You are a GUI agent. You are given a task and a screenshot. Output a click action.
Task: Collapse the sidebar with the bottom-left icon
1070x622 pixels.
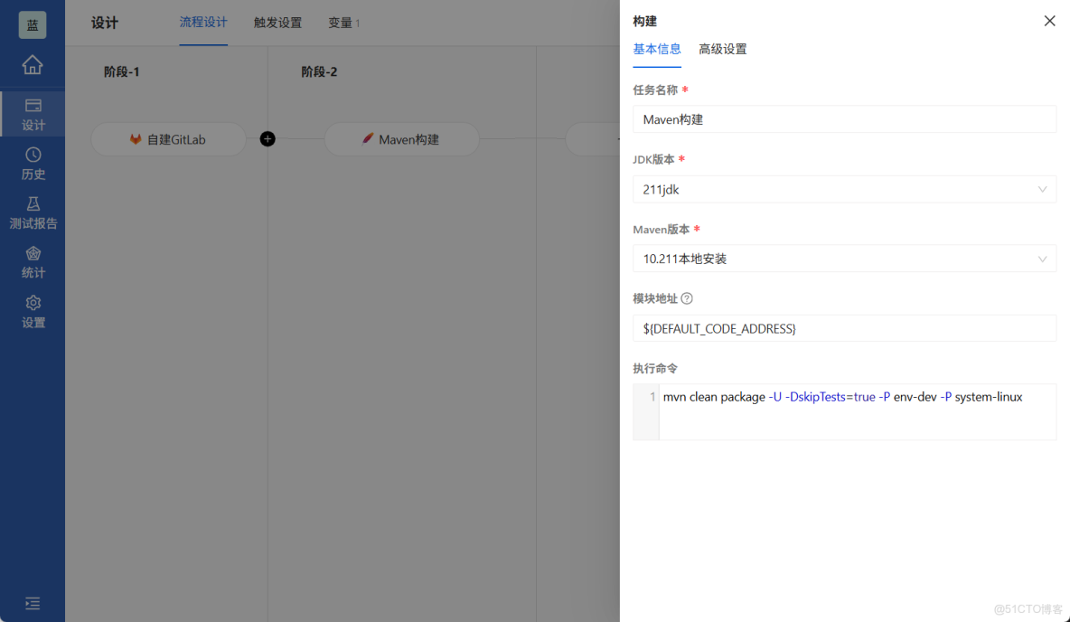[33, 603]
